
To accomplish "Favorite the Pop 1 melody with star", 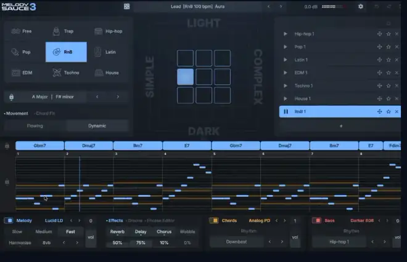I will 388,47.
